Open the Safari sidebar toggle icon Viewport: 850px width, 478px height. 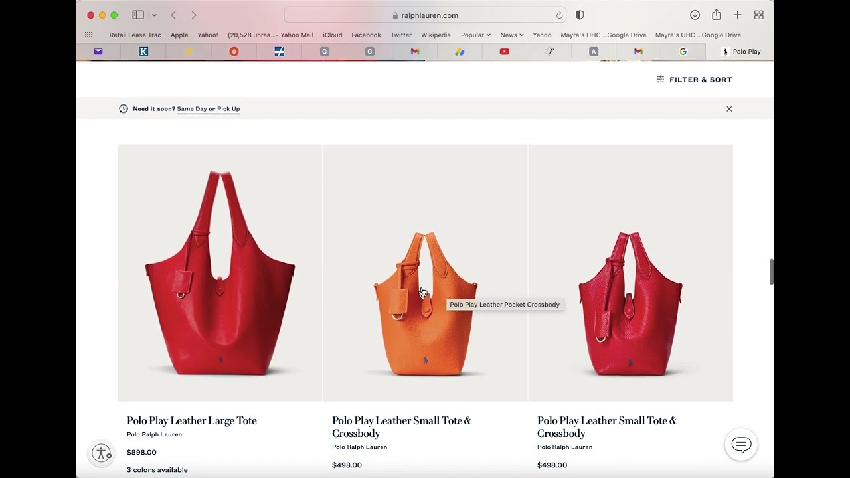(138, 15)
